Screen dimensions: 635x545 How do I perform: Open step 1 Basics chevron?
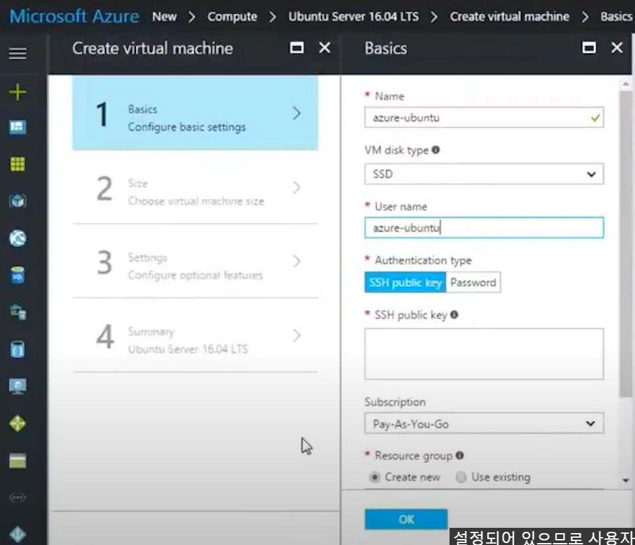click(296, 113)
